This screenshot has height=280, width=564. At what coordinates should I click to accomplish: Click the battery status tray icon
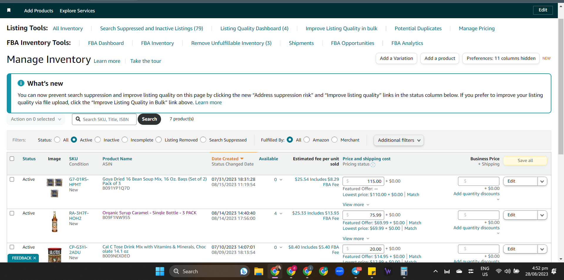coord(516,271)
